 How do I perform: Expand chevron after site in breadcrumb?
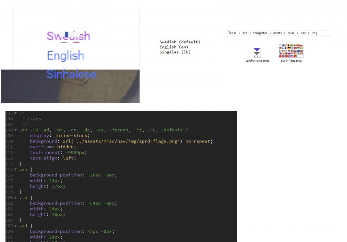(x=250, y=33)
